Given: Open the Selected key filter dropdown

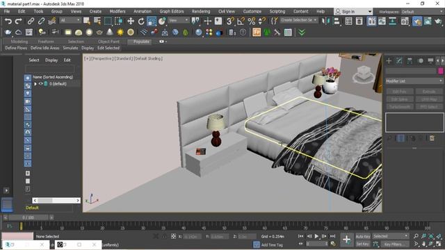Looking at the screenshot, I should click(x=390, y=236).
